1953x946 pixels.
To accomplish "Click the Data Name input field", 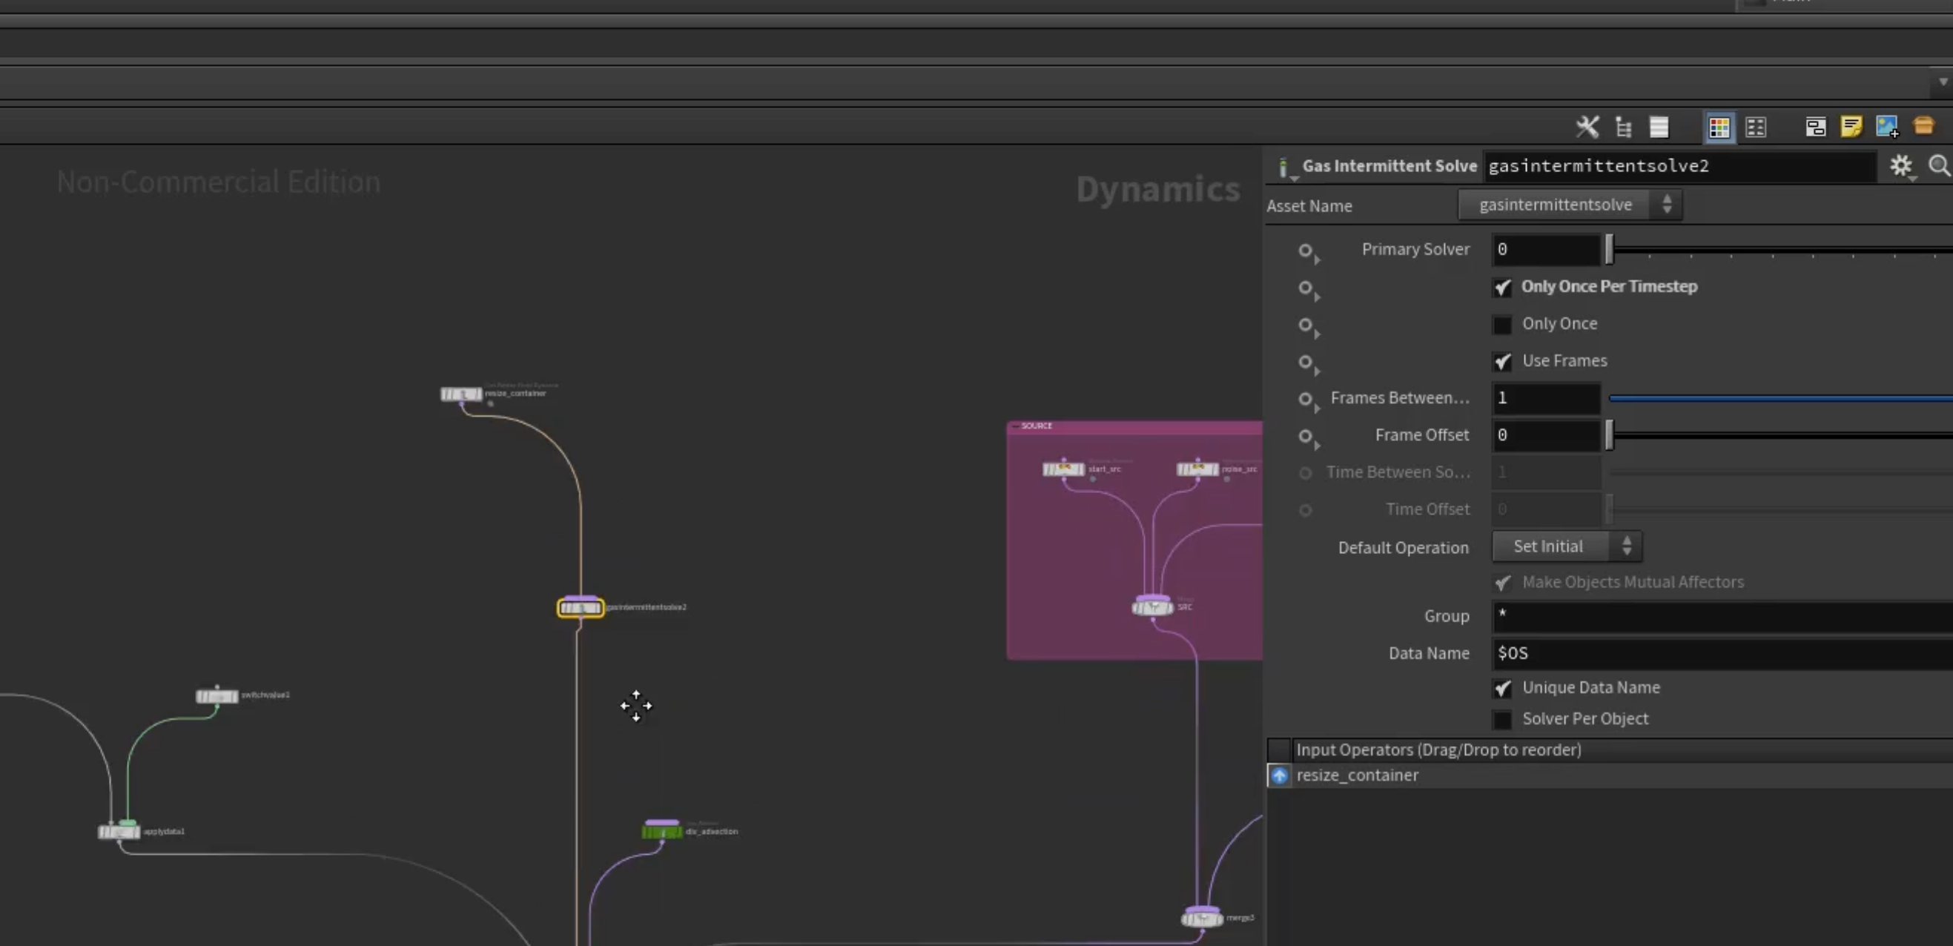I will click(x=1722, y=653).
